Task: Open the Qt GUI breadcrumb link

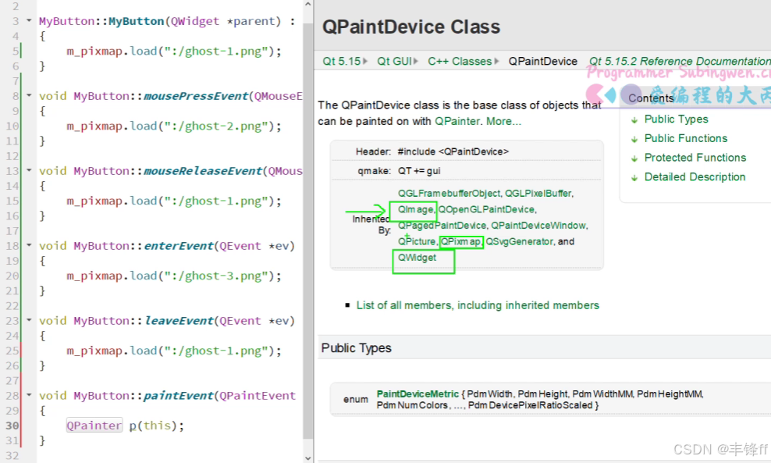Action: pyautogui.click(x=394, y=62)
